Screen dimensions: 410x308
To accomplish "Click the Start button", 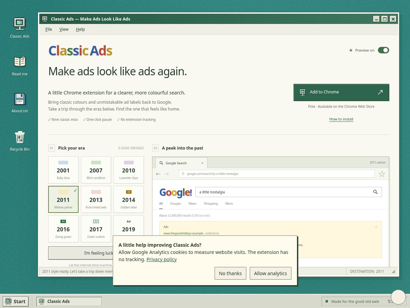I will [x=16, y=301].
